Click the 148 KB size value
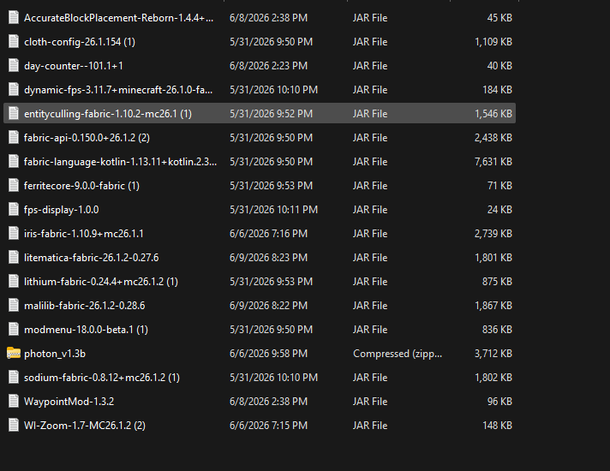 [x=497, y=426]
